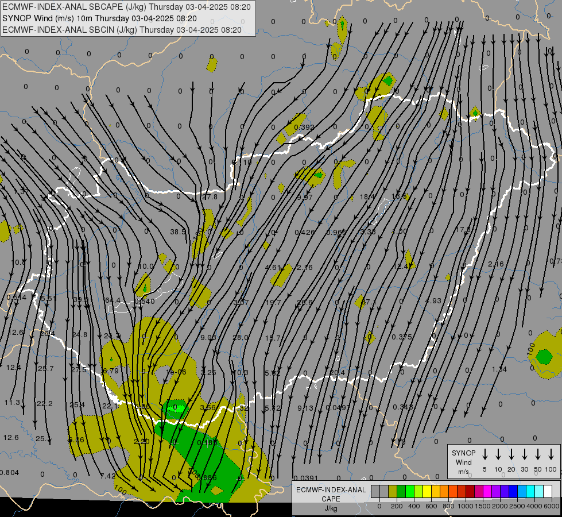Click the '19.7' value on the map

click(273, 303)
